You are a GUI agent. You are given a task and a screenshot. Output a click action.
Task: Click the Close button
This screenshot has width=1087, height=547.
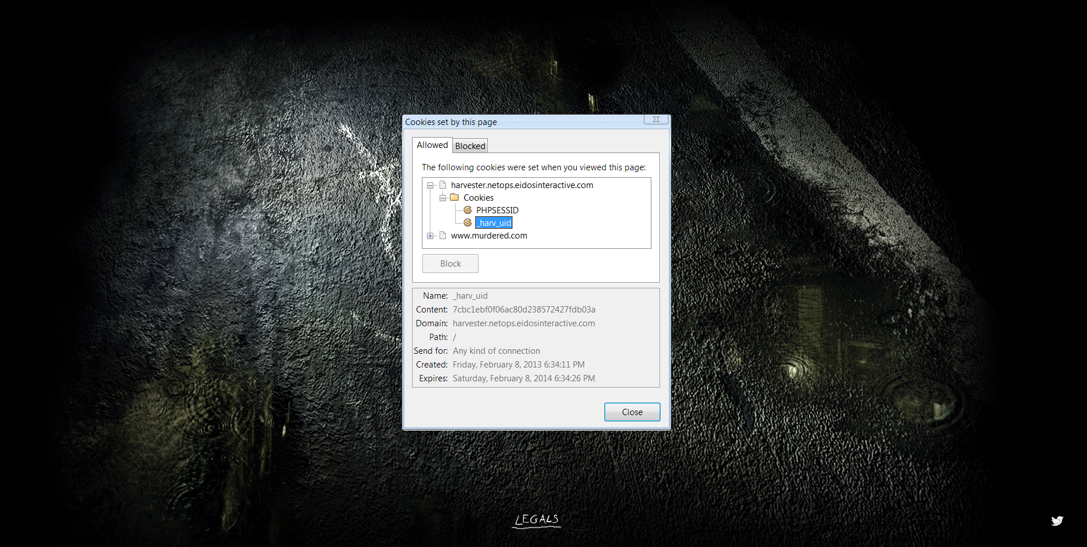(632, 412)
